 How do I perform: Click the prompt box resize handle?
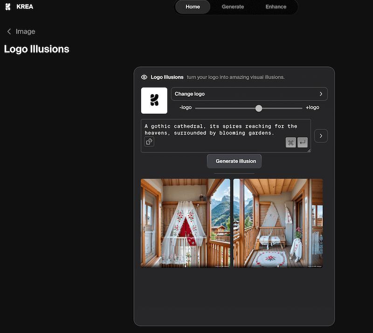point(308,150)
